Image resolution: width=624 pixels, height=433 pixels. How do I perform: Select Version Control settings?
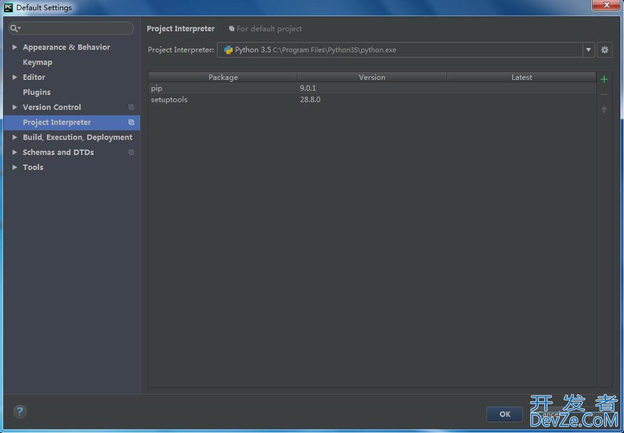pos(52,107)
